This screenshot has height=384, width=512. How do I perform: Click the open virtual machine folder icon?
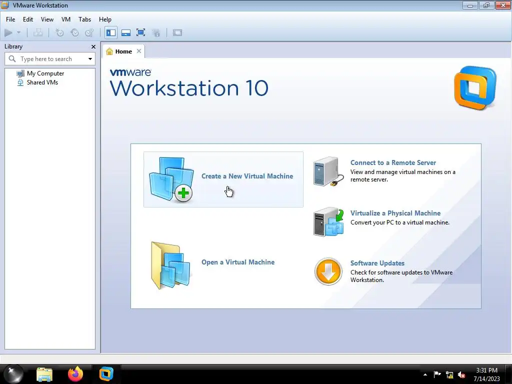tap(171, 265)
